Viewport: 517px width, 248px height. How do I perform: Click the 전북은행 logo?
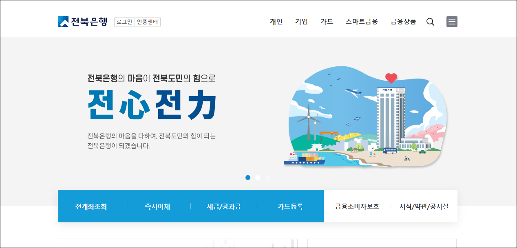coord(82,22)
